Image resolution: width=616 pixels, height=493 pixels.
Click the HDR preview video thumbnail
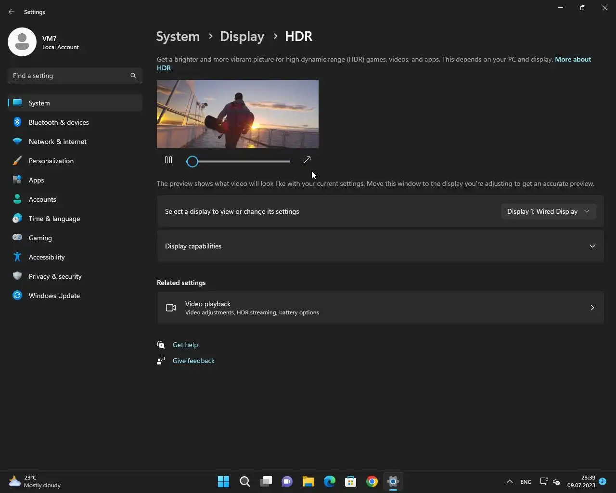pos(238,114)
